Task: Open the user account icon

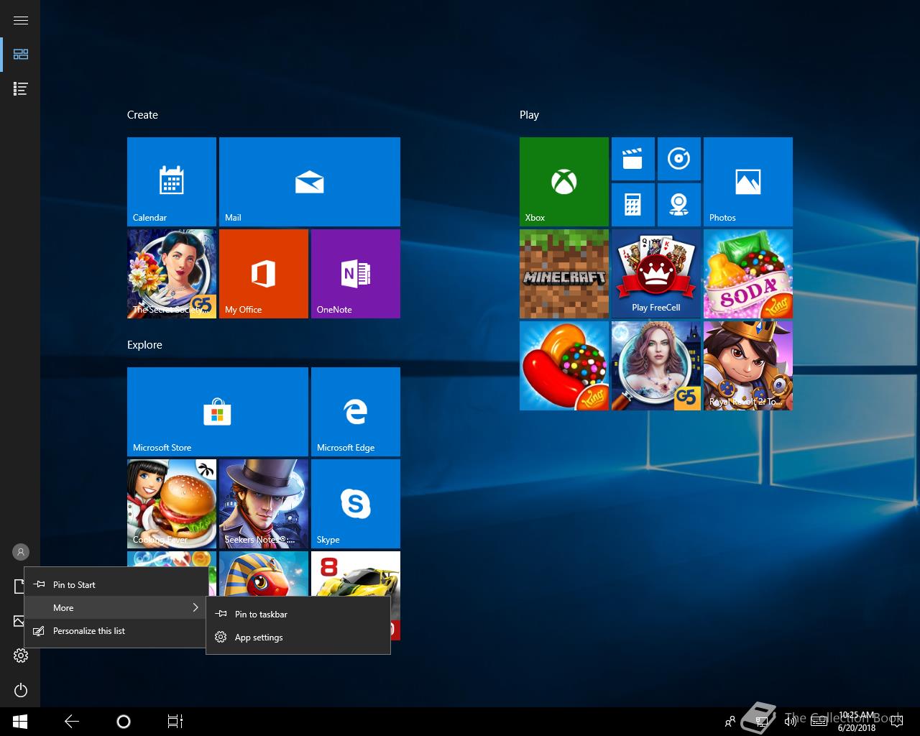Action: (21, 552)
